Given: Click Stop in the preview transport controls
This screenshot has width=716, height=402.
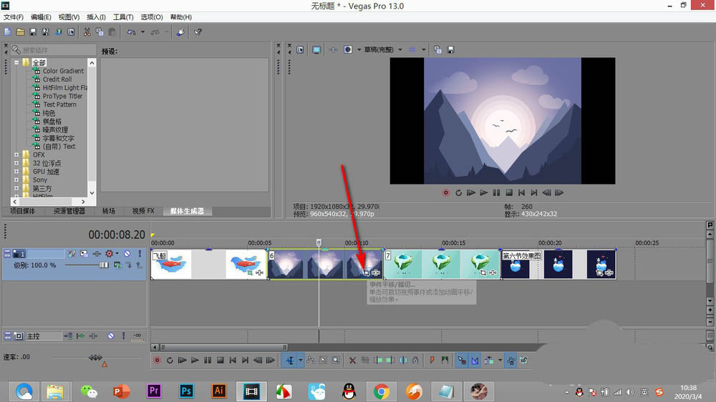Looking at the screenshot, I should click(x=509, y=192).
